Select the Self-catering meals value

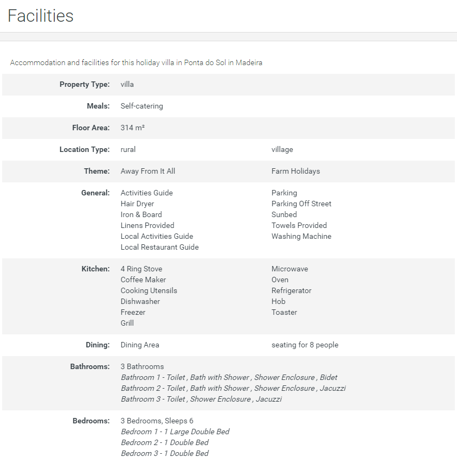click(x=141, y=106)
